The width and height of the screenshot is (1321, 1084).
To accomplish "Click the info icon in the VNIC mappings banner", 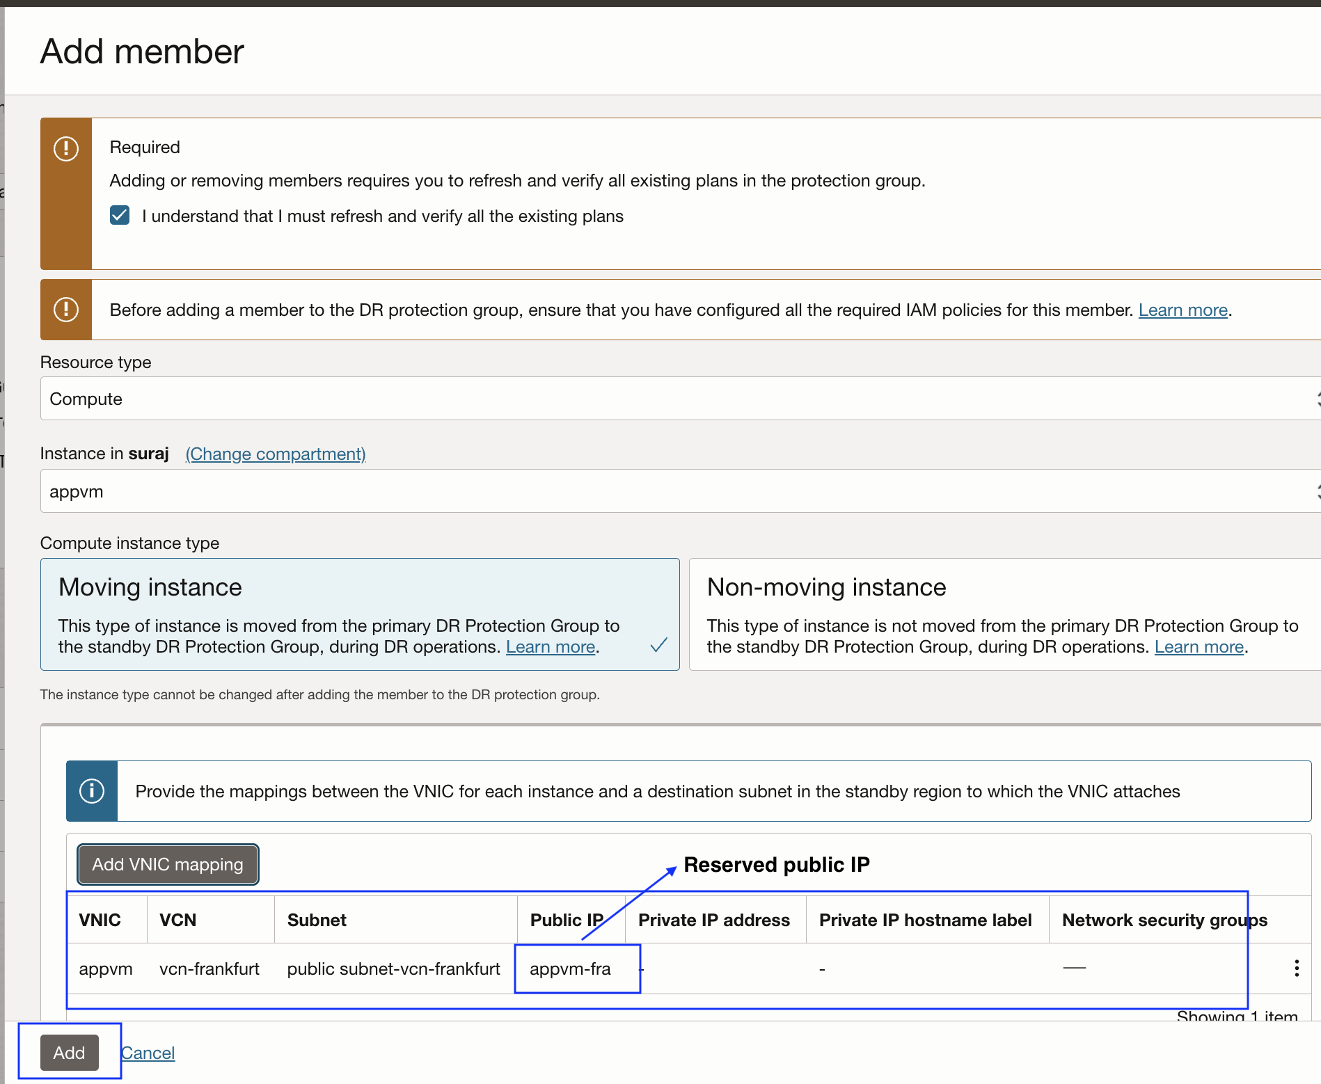I will tap(92, 791).
